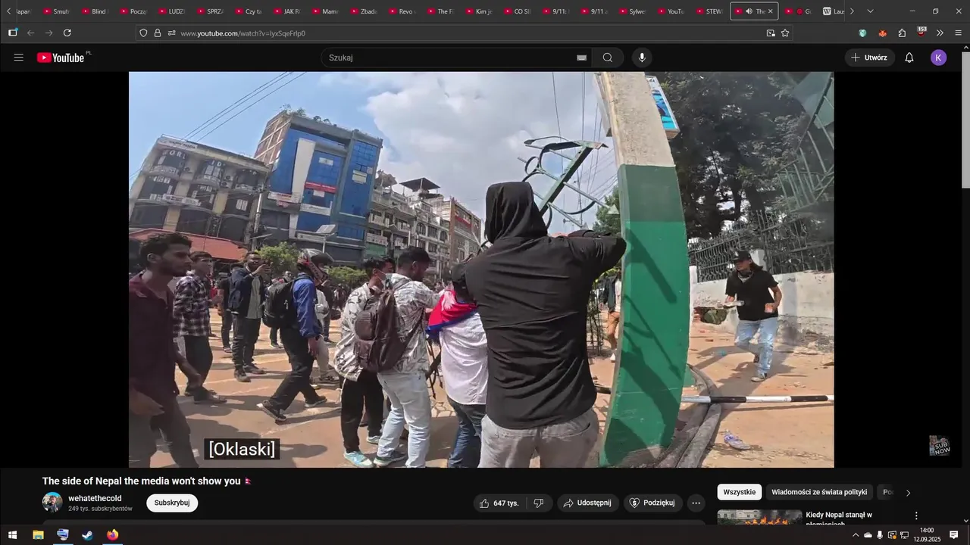Image resolution: width=970 pixels, height=545 pixels.
Task: Select the Wszystkie filter chip
Action: tap(740, 492)
